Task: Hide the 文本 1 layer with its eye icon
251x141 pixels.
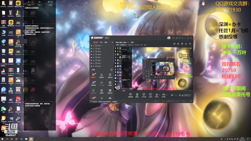Action: pyautogui.click(x=91, y=49)
